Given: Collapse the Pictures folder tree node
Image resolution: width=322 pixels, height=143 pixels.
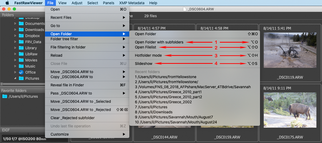Looking at the screenshot, I should tap(15, 78).
